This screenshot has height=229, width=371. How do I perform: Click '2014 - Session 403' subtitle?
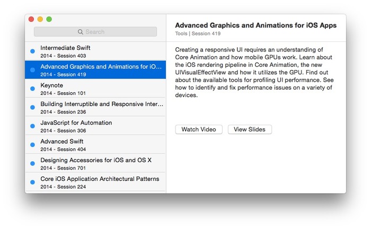tap(63, 56)
